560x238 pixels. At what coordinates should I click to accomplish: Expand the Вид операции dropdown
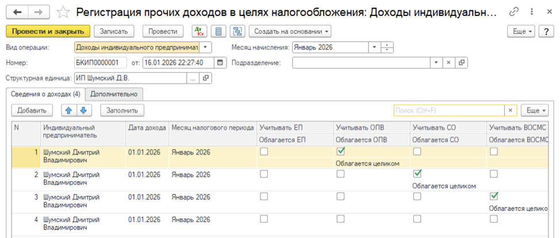click(206, 48)
